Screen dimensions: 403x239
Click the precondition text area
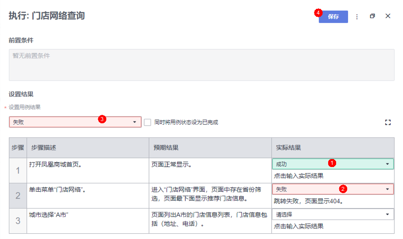(201, 64)
